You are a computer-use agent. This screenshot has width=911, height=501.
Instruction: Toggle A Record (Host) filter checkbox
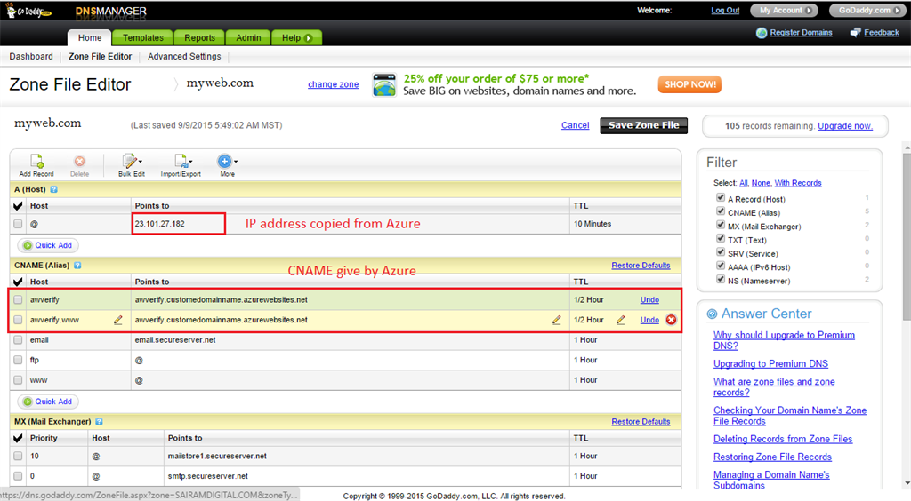pos(721,198)
